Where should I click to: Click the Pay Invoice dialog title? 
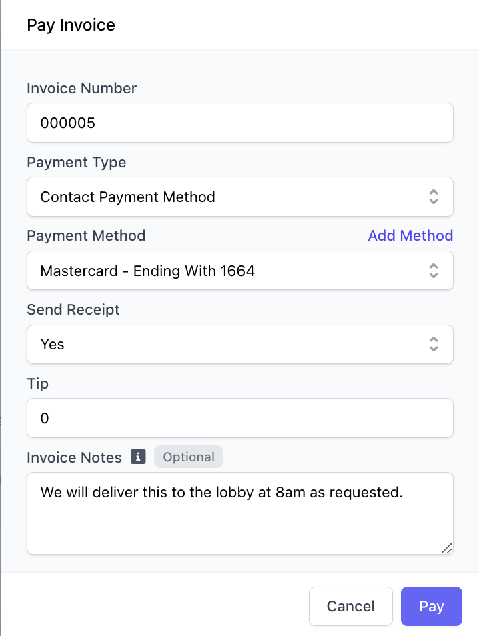[x=71, y=25]
